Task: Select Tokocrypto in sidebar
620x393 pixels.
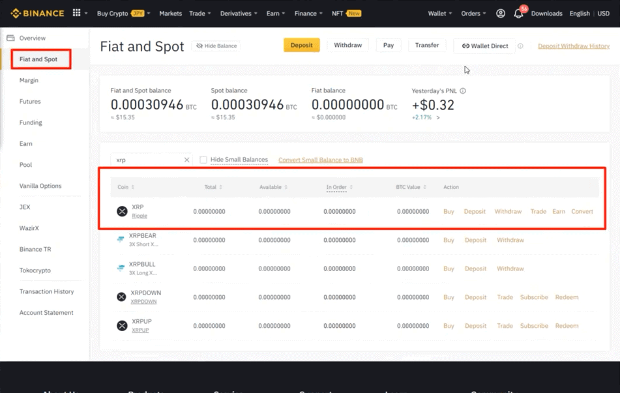Action: 35,270
